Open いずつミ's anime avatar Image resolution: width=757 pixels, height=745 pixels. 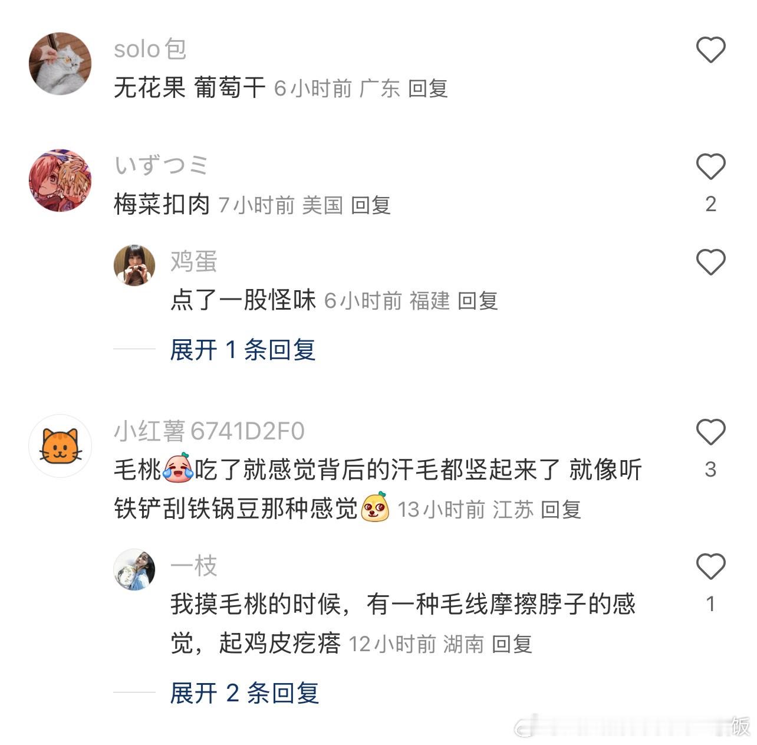click(60, 180)
